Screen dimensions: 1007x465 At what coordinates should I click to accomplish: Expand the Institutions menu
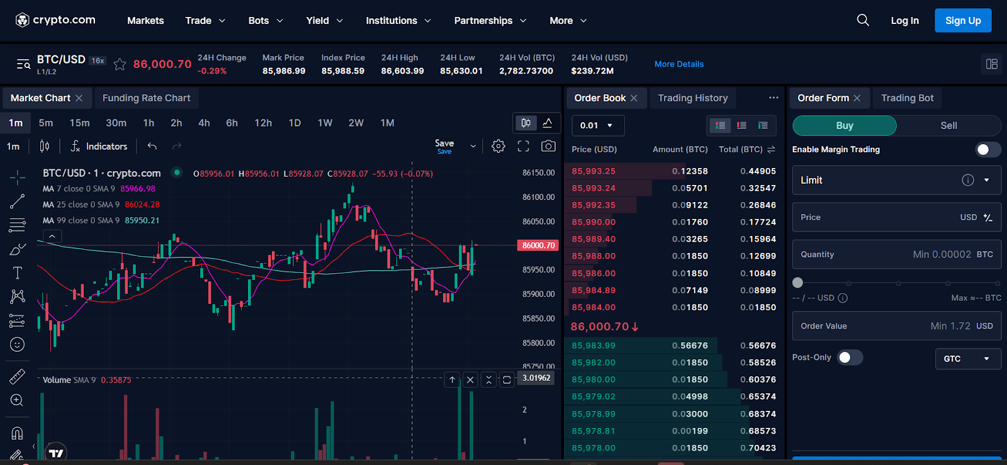point(398,21)
